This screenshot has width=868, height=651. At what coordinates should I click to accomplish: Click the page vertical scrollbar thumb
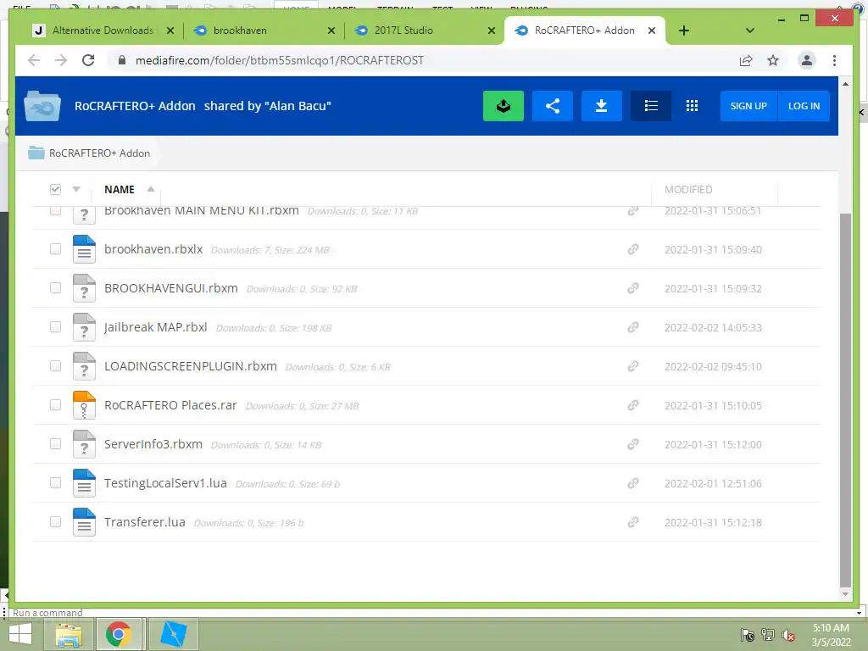(x=845, y=400)
